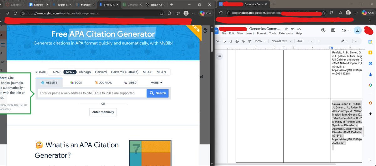This screenshot has height=166, width=376.
Task: Click the Move document folder icon
Action: [293, 29]
